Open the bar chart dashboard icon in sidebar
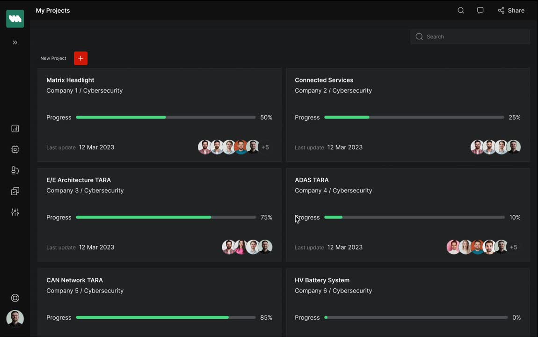This screenshot has width=538, height=337. click(x=15, y=128)
